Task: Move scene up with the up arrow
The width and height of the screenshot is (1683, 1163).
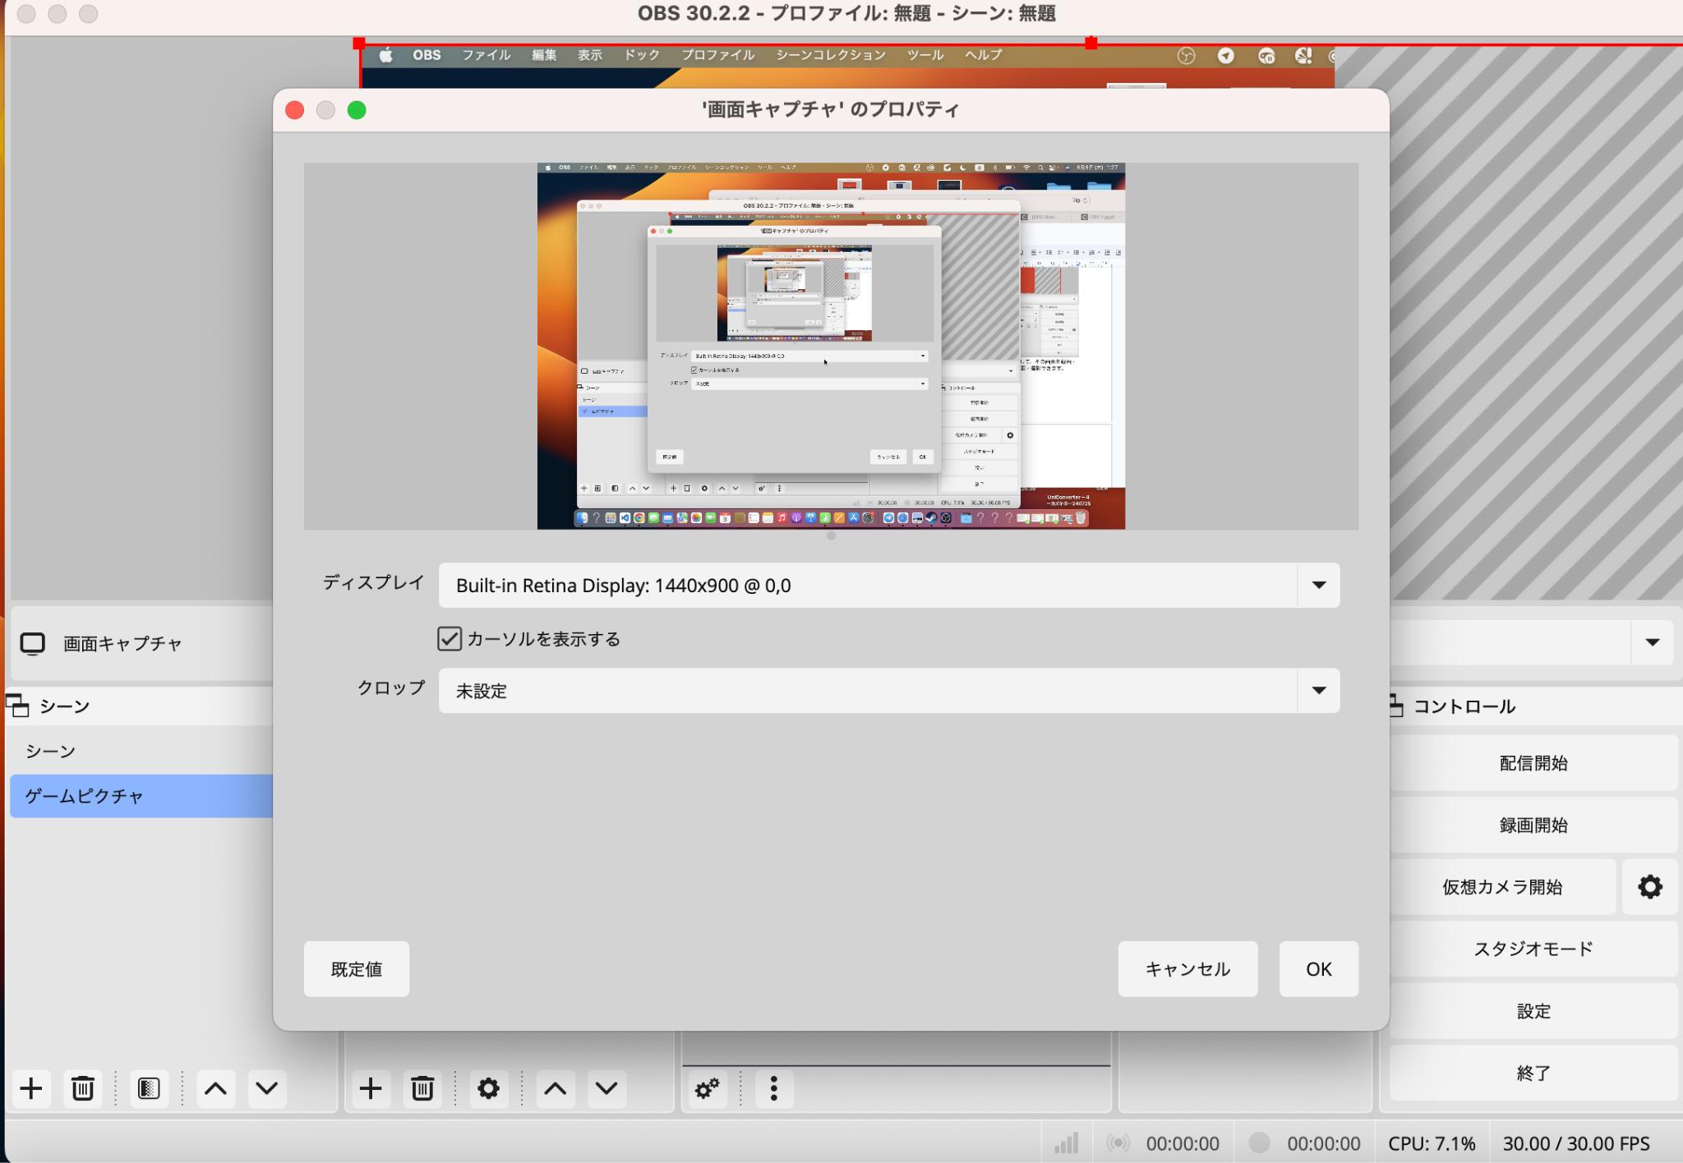Action: click(x=215, y=1089)
